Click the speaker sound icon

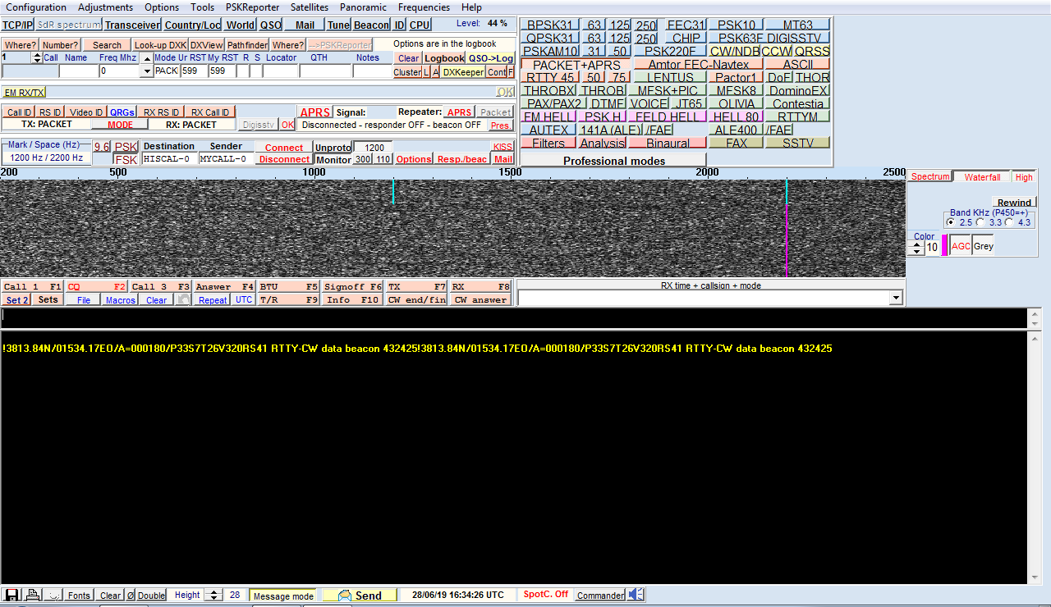pos(636,595)
